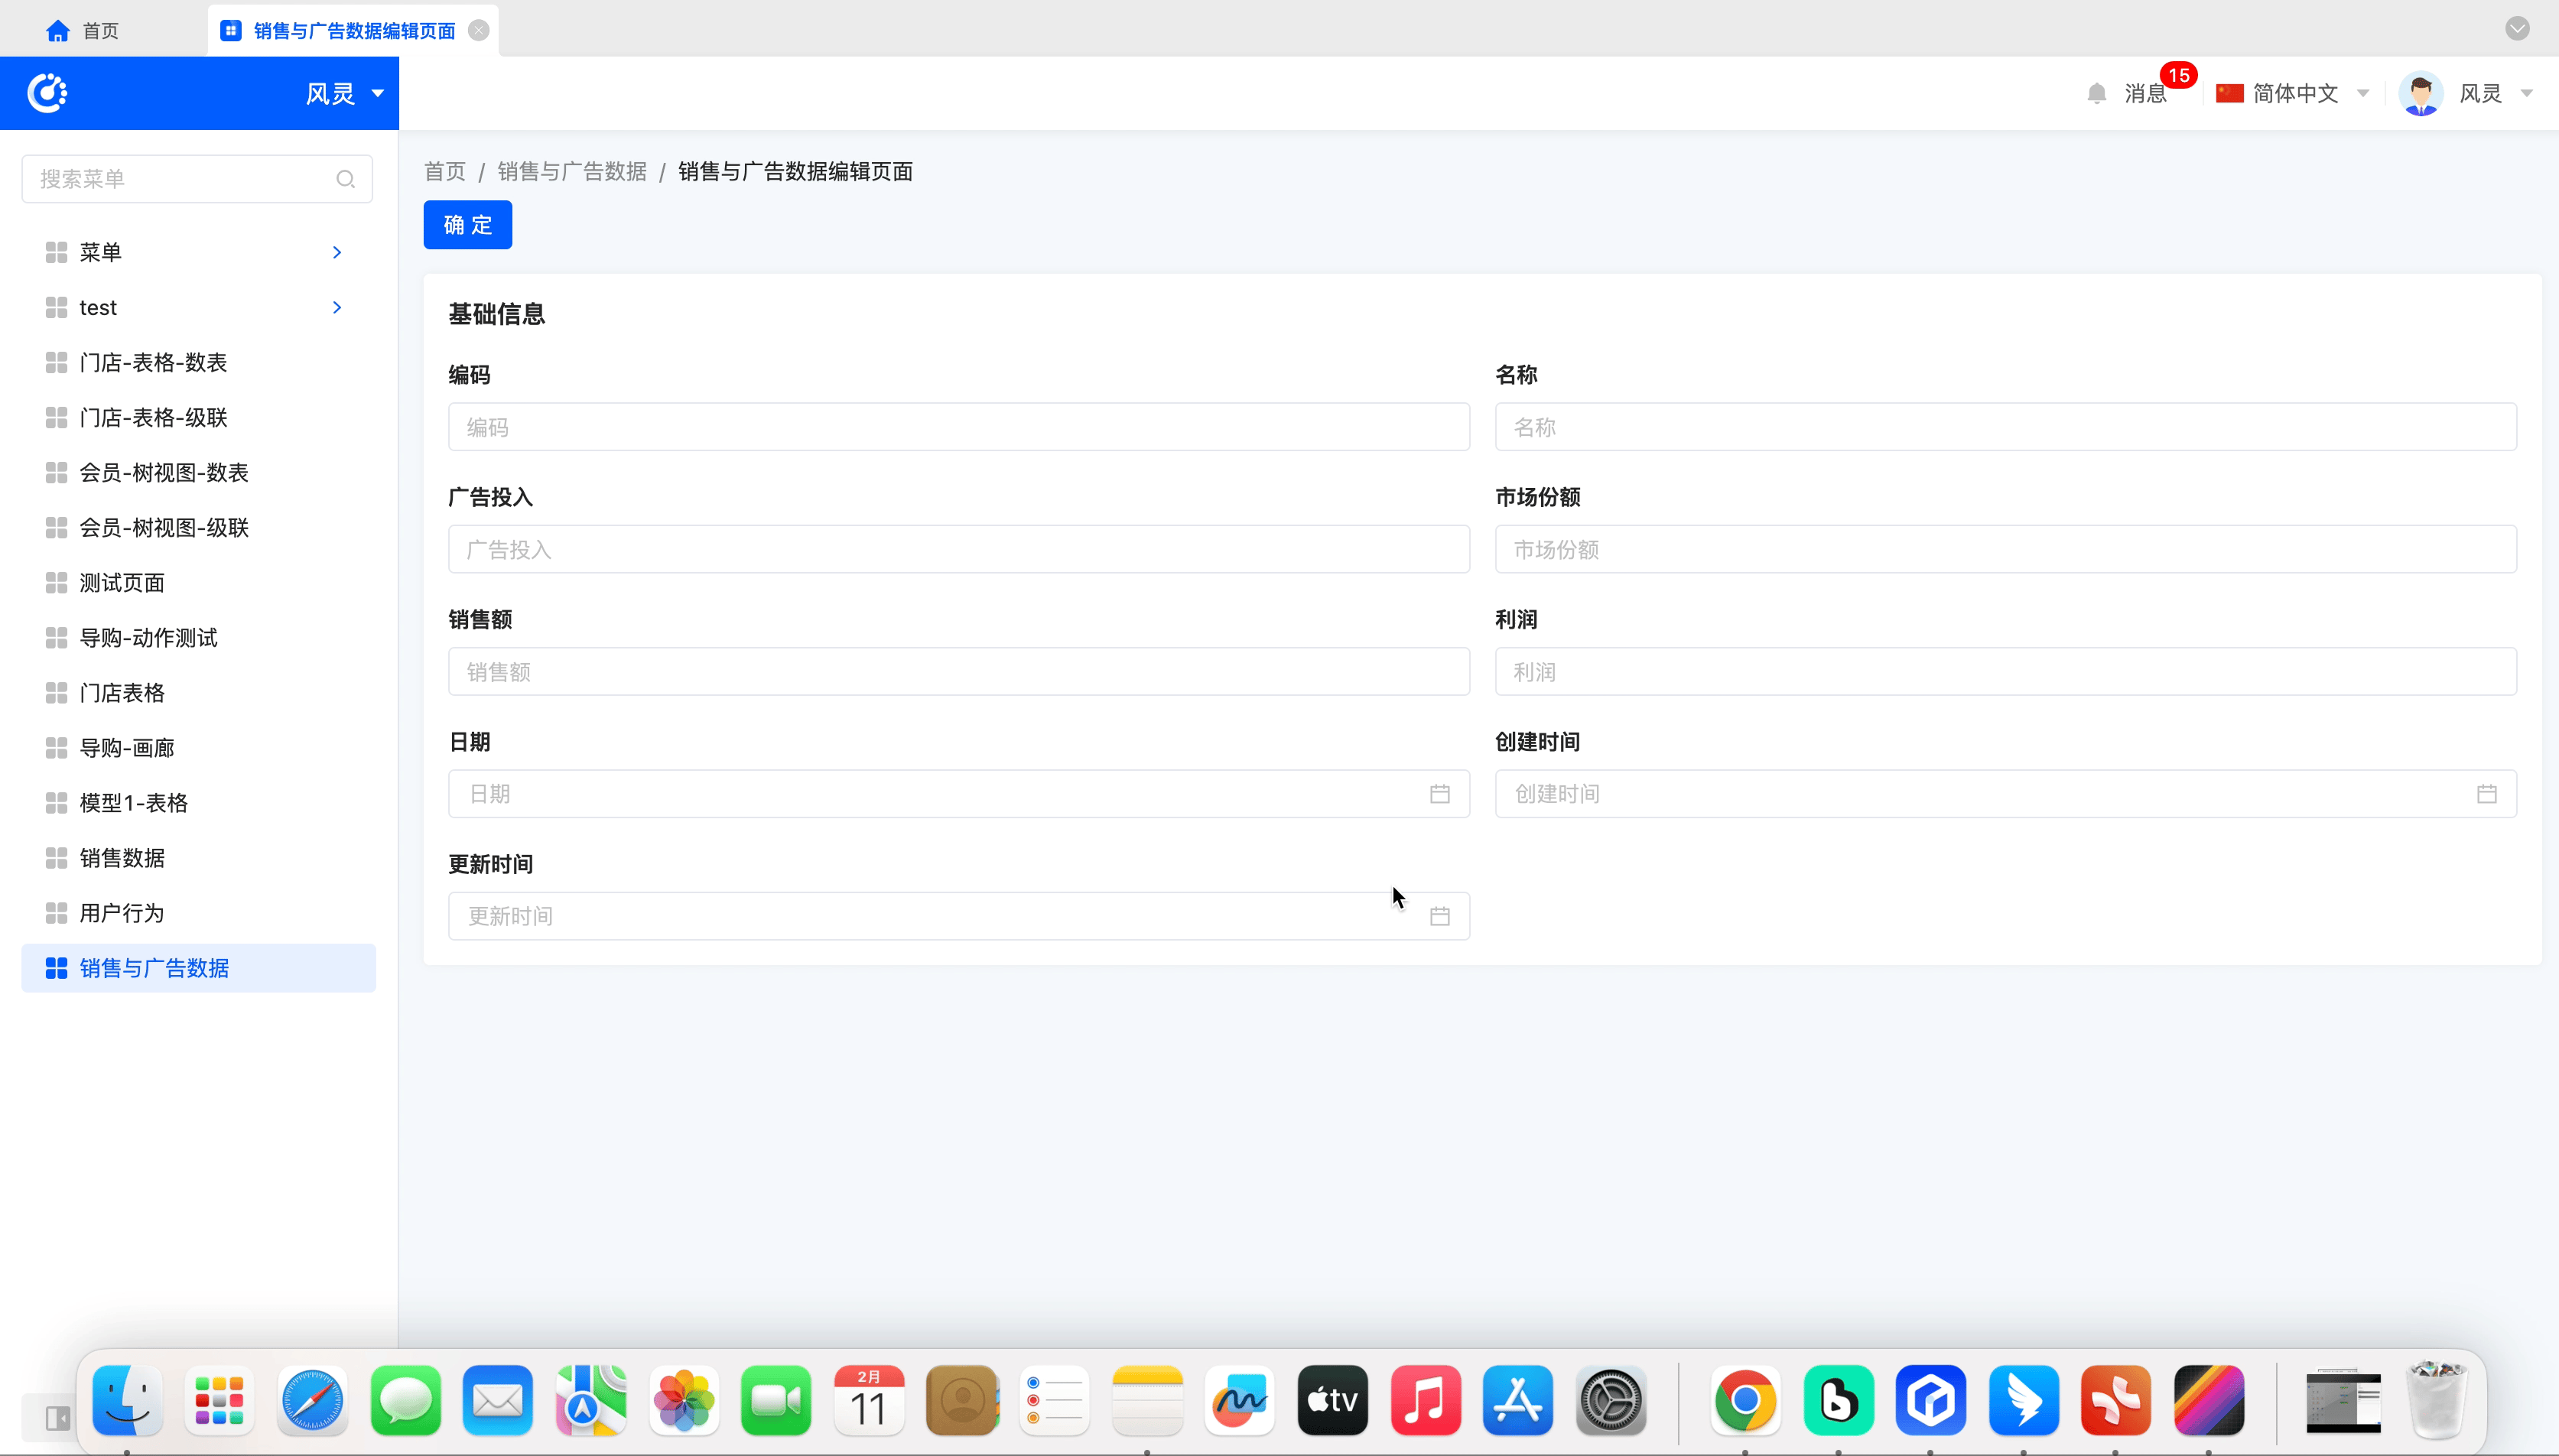The image size is (2559, 1456).
Task: Click calendar icon in 更新时间 field
Action: [1439, 916]
